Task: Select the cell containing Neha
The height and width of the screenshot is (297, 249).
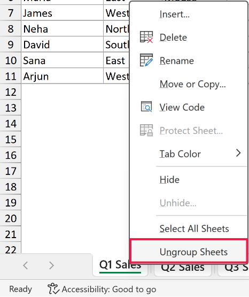Action: (62, 28)
